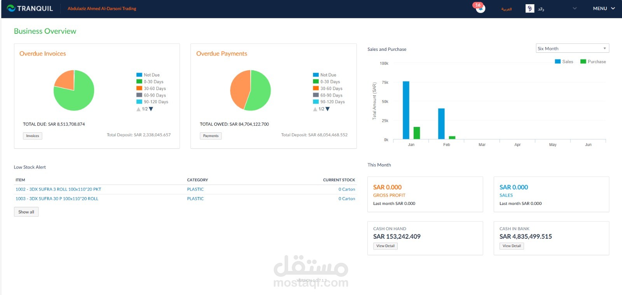Image resolution: width=622 pixels, height=295 pixels.
Task: Go to next legend page in Overdue Invoices
Action: point(151,109)
